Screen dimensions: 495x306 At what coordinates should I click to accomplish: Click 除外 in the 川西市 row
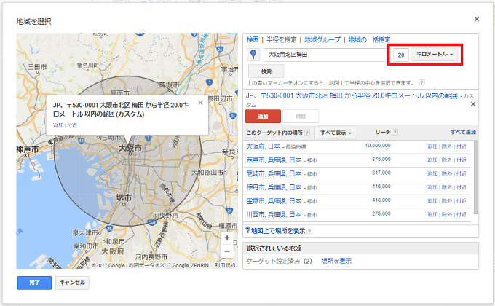(x=447, y=214)
